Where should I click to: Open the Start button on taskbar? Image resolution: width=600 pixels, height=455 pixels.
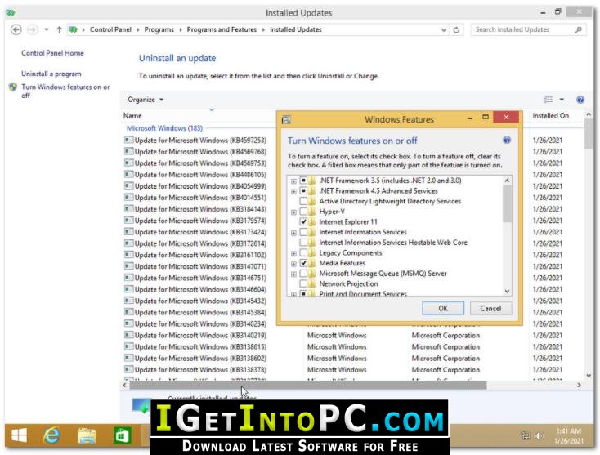pyautogui.click(x=19, y=435)
